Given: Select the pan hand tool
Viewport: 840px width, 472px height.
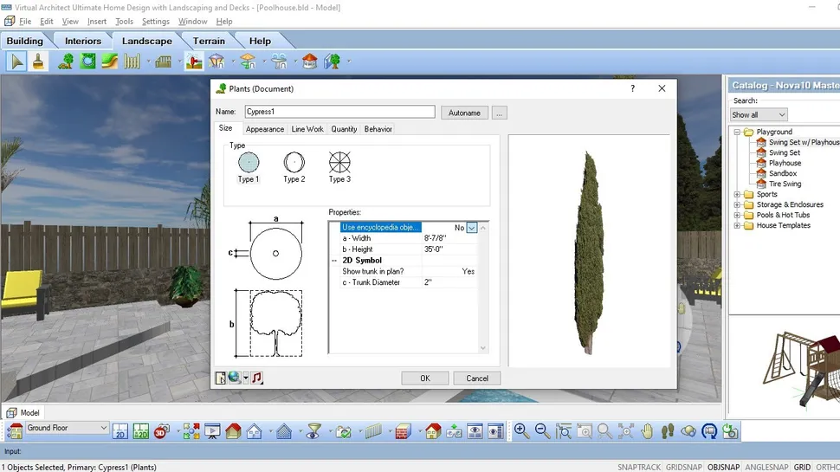Looking at the screenshot, I should [x=647, y=430].
